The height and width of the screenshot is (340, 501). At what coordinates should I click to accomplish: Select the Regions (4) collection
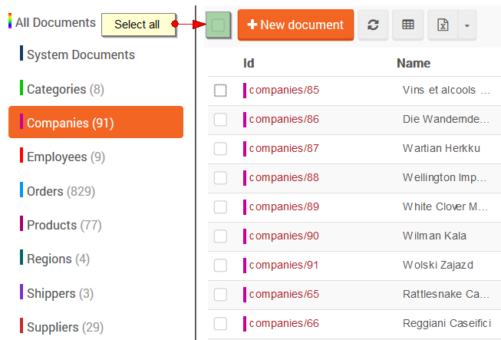pos(54,259)
